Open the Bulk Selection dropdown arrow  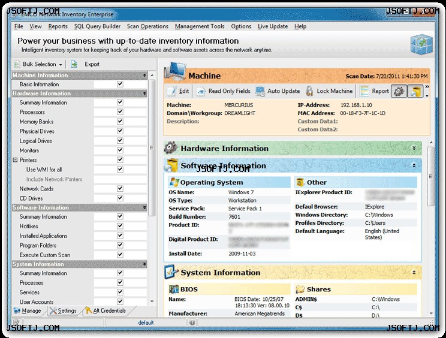(61, 65)
